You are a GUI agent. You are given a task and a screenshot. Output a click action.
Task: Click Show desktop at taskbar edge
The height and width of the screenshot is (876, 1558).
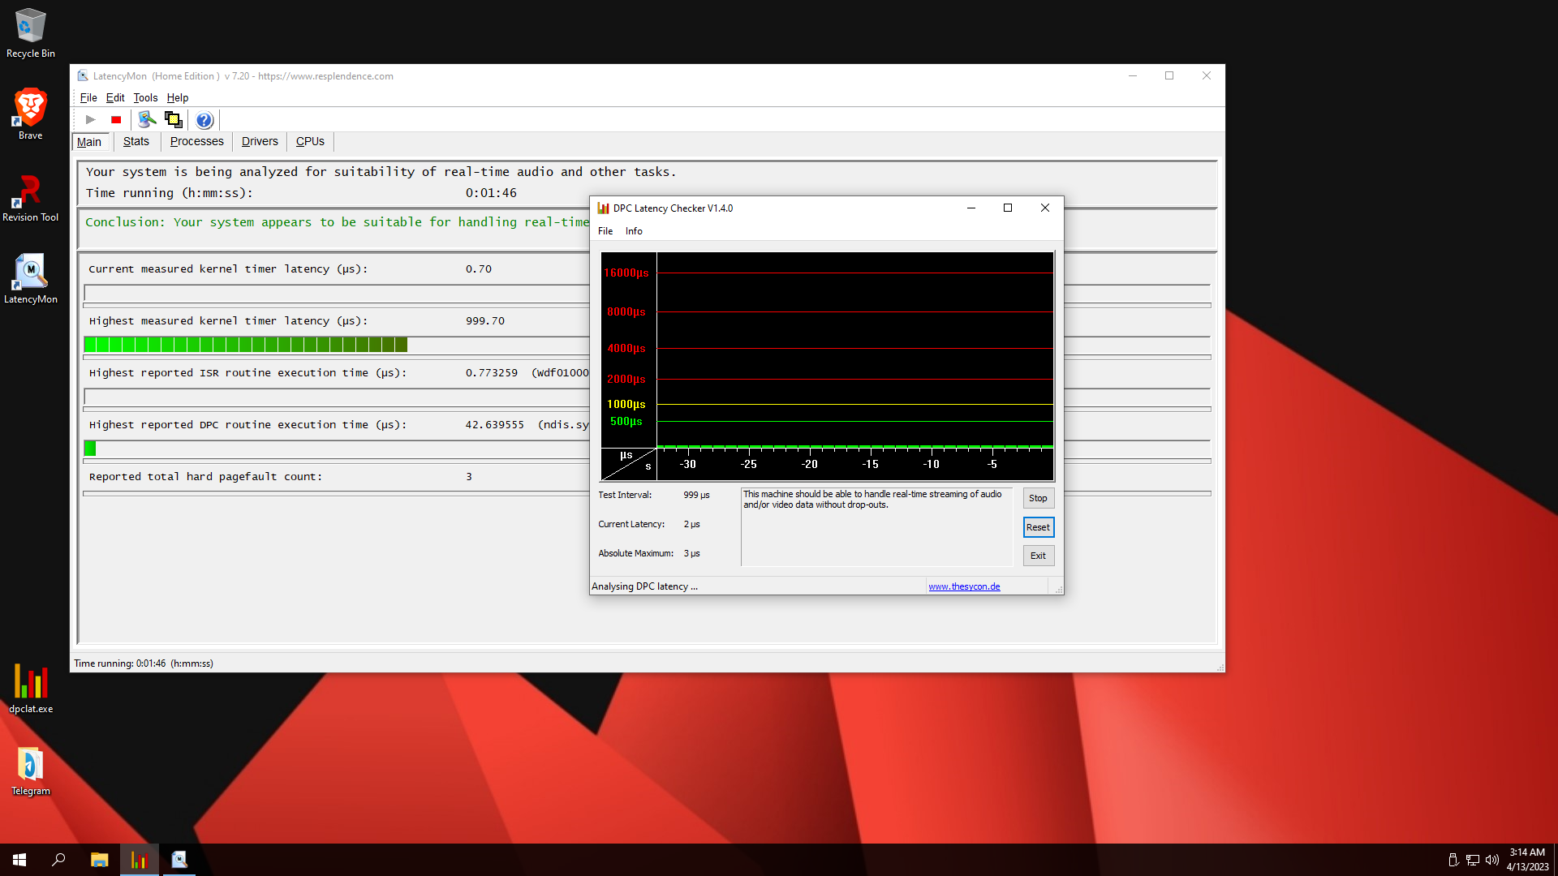[x=1555, y=860]
